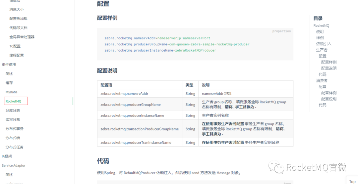Screen dimensions: 358x184
Task: Go to the MyBatis sidebar page
Action: (x=11, y=92)
